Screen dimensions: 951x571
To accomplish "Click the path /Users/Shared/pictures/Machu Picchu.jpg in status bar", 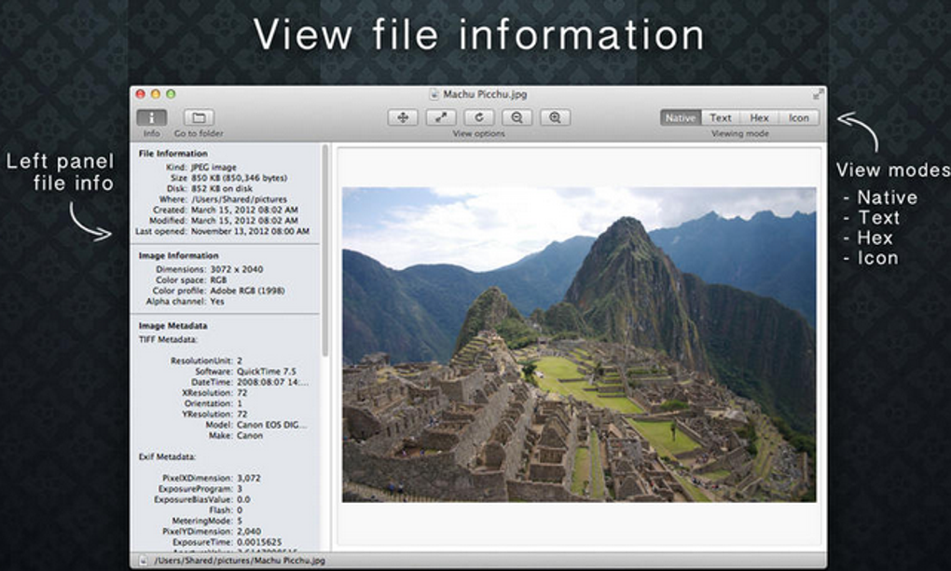I will (240, 561).
